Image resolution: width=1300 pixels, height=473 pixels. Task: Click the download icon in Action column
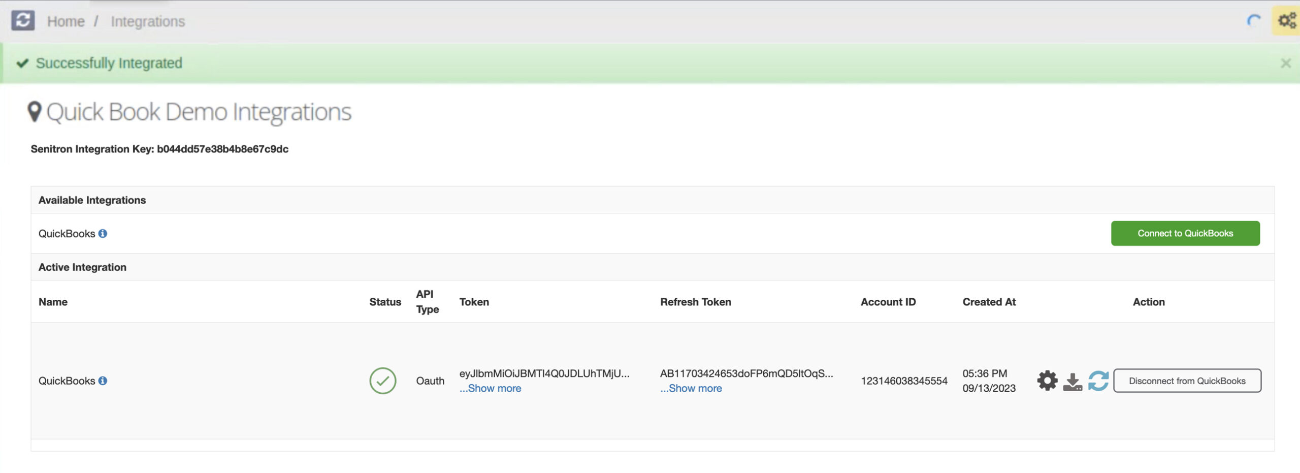(x=1072, y=382)
